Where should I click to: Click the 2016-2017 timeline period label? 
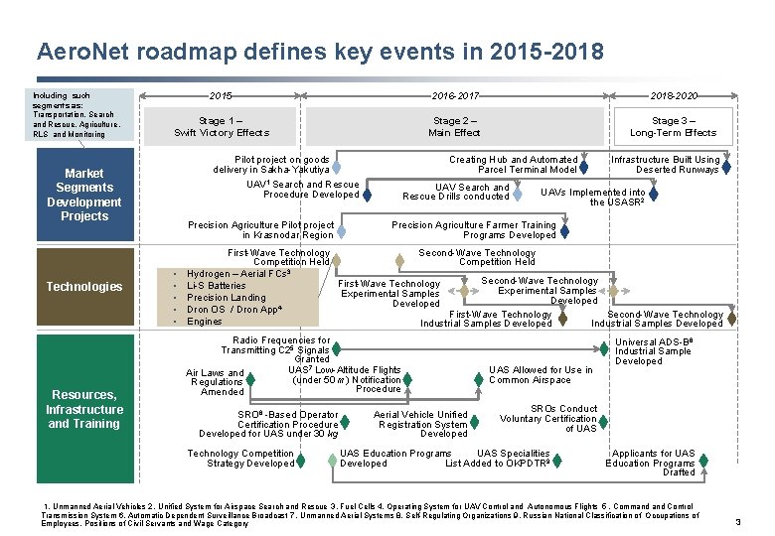click(455, 95)
